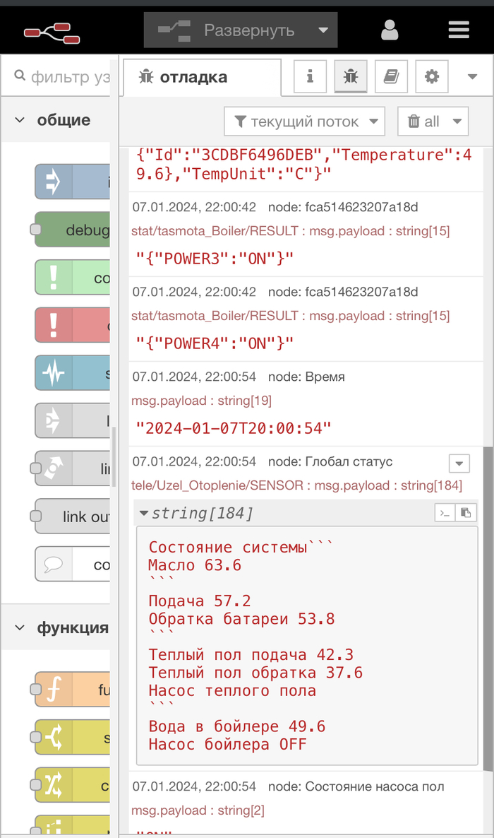Screen dimensions: 494x838
Task: Select the отладка sidebar tab
Action: click(x=202, y=78)
